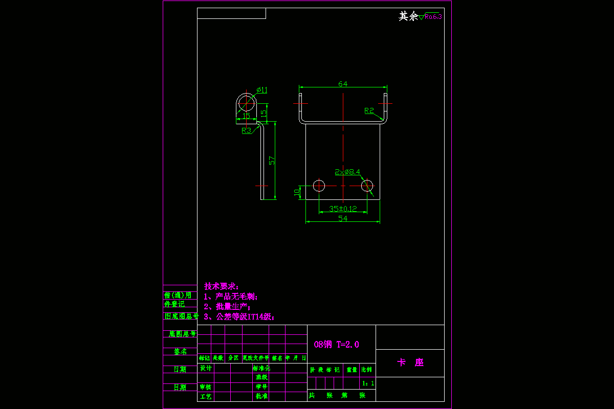Click the '10' hole height dimension
Viewport: 614px width, 409px height.
[x=297, y=192]
